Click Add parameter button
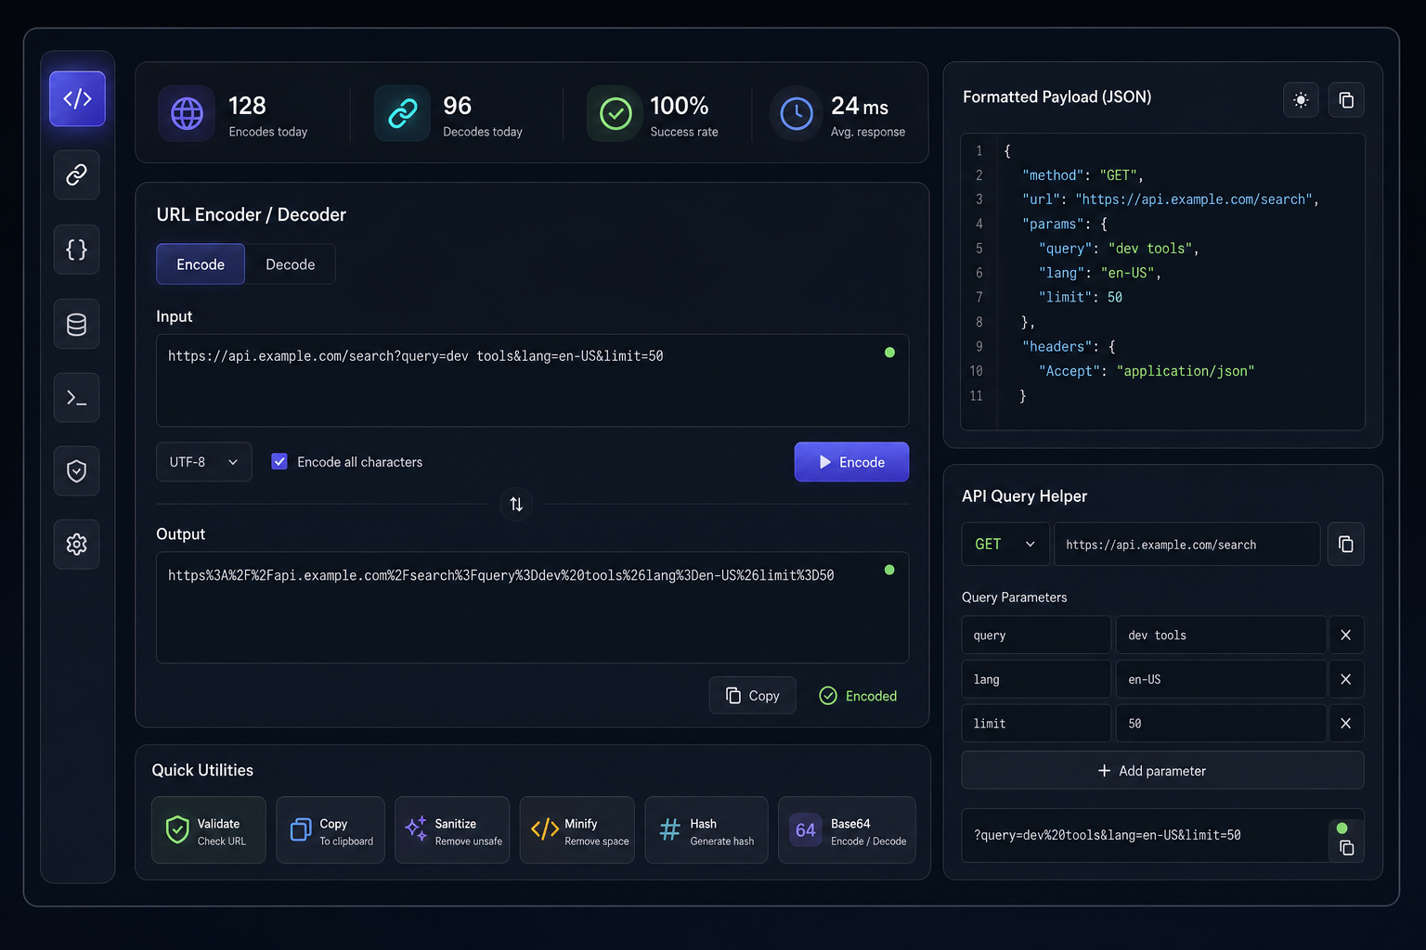Screen dimensions: 1426x950 pos(1162,771)
